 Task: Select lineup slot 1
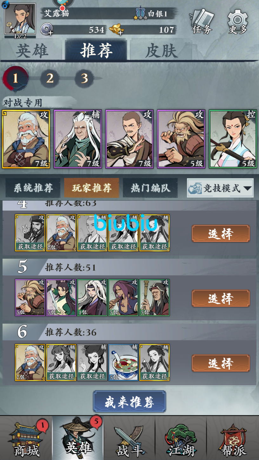pyautogui.click(x=15, y=78)
